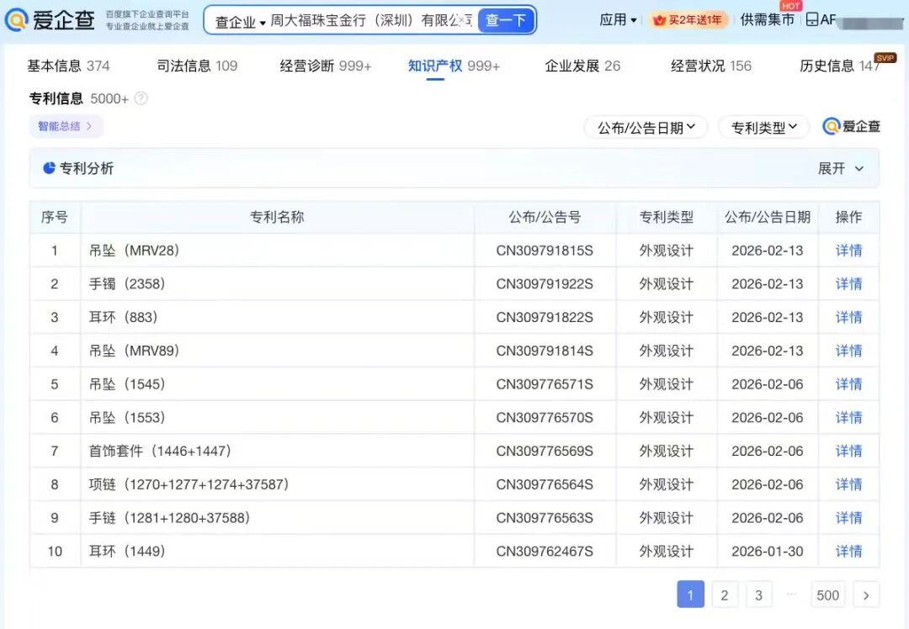Click the help question mark beside 专利信息

point(141,98)
